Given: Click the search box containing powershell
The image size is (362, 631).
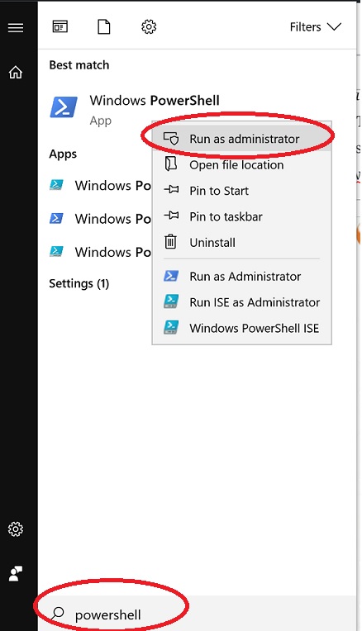Looking at the screenshot, I should click(x=197, y=614).
